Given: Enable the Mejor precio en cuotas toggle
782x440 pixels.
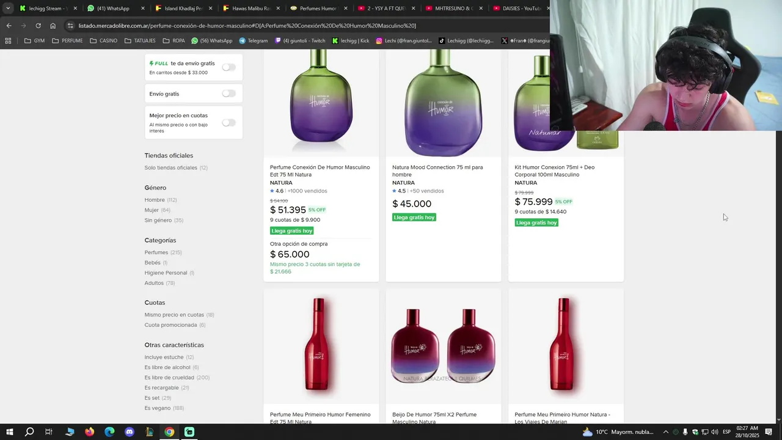Looking at the screenshot, I should tap(228, 122).
